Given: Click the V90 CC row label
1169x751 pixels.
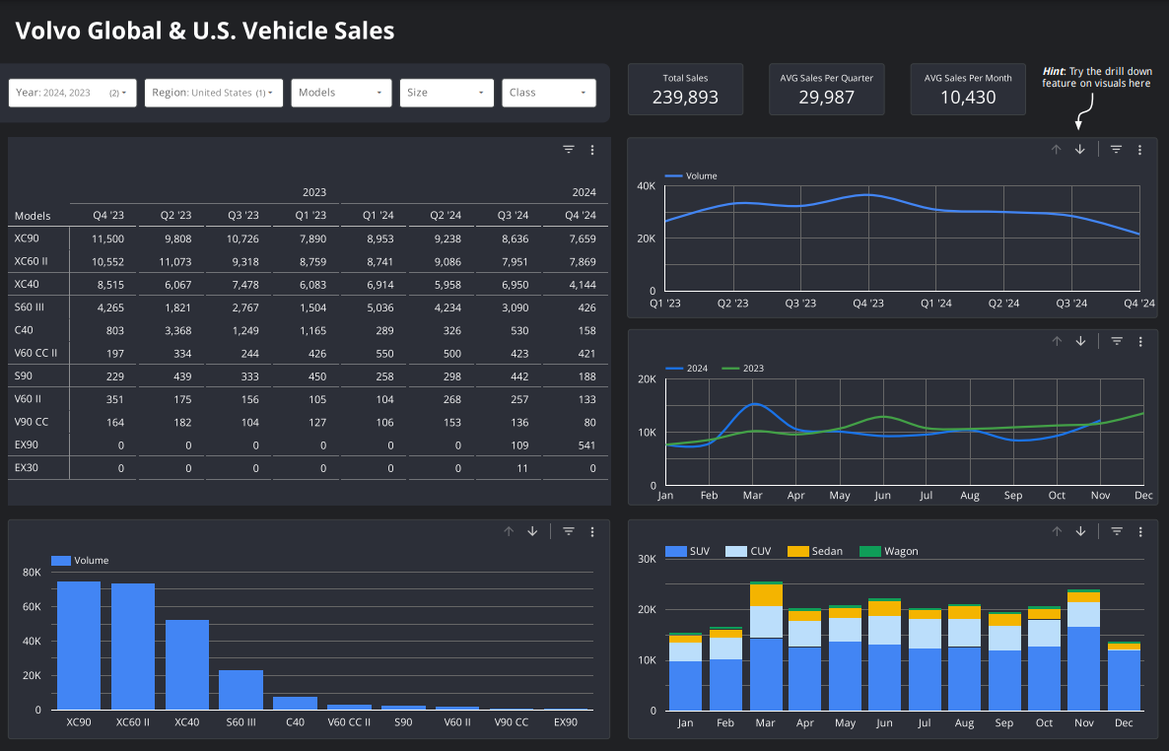Looking at the screenshot, I should click(x=32, y=422).
